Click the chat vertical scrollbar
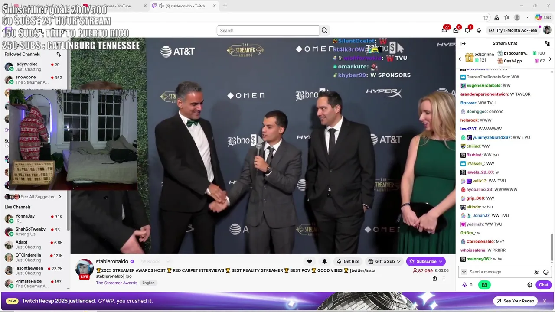The width and height of the screenshot is (555, 312). (552, 247)
